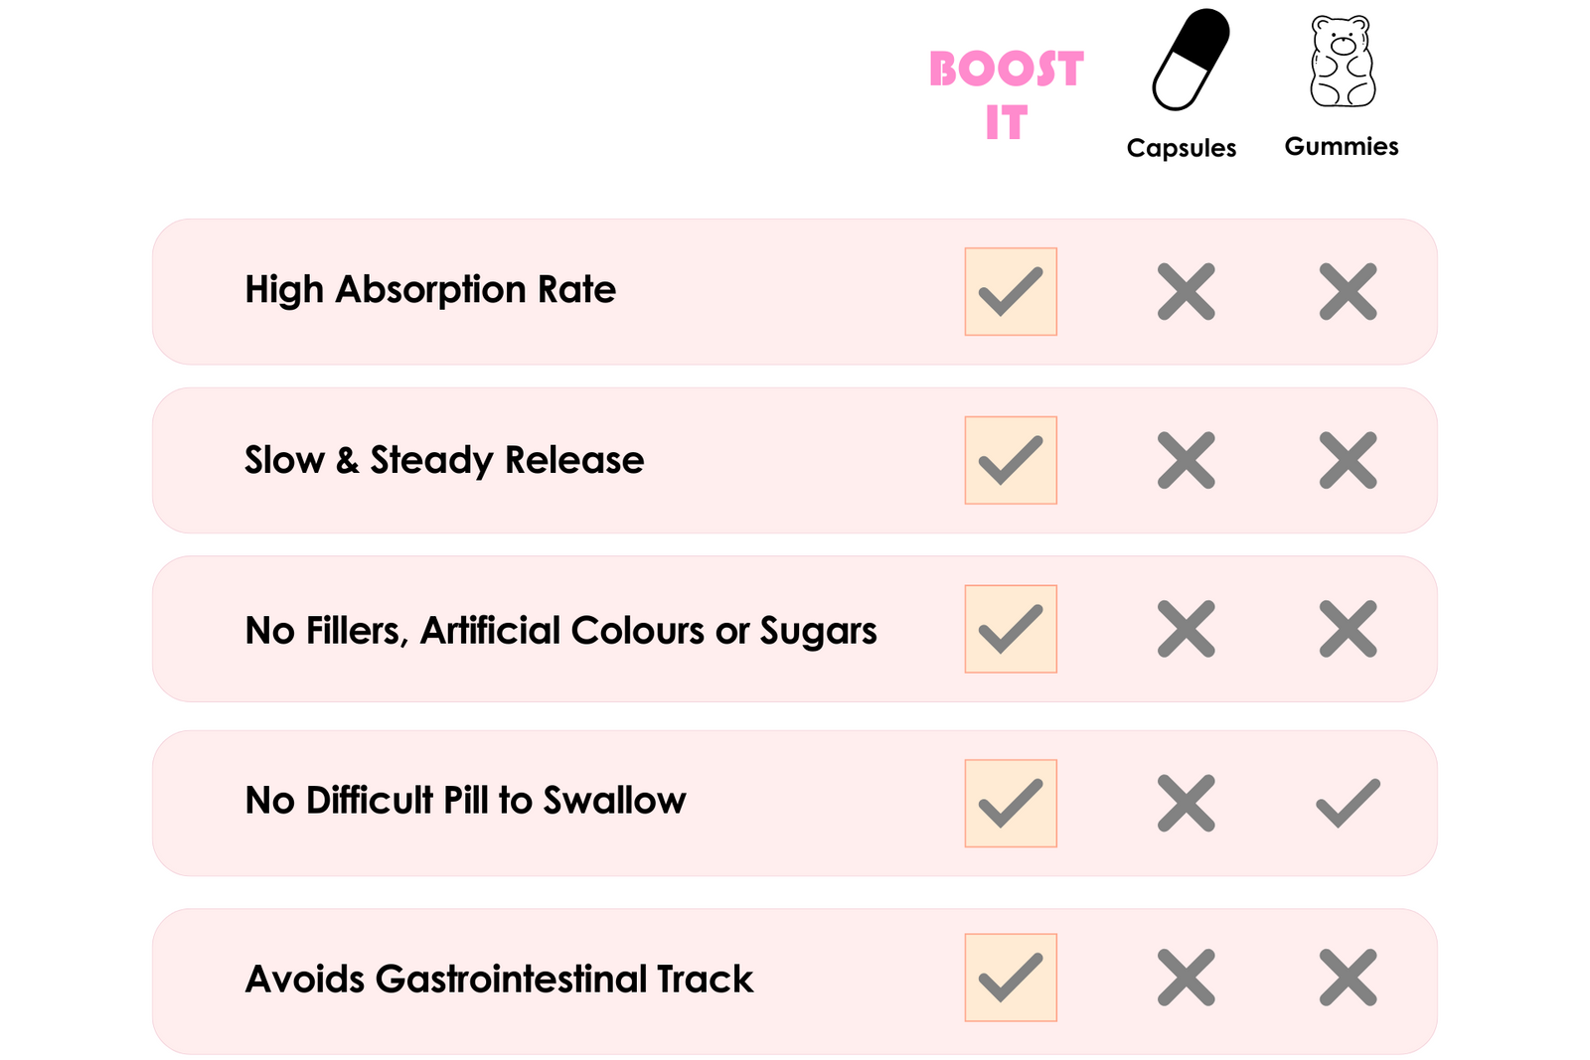1590x1060 pixels.
Task: Click Capsules X for No Fillers row
Action: (1187, 629)
